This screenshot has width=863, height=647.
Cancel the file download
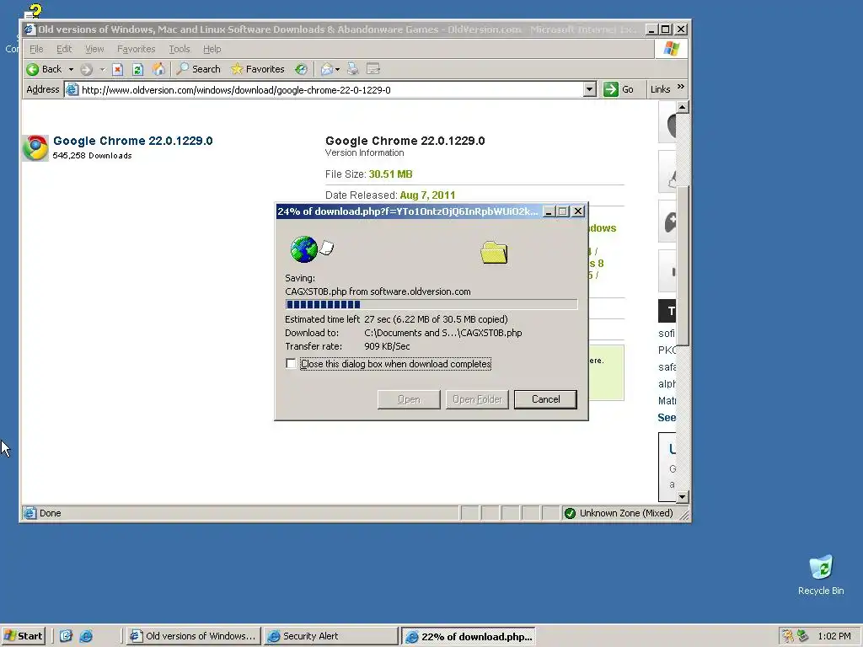(x=545, y=399)
